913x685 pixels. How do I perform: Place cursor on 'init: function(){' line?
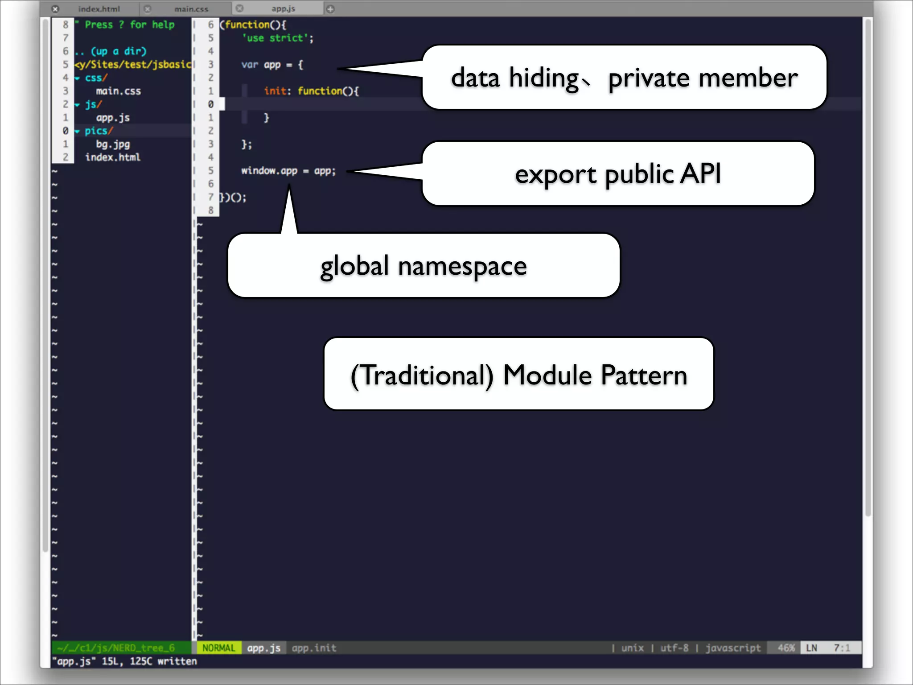pyautogui.click(x=311, y=91)
